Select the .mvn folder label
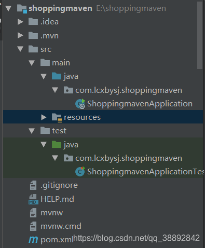This screenshot has height=248, width=205. coord(49,36)
